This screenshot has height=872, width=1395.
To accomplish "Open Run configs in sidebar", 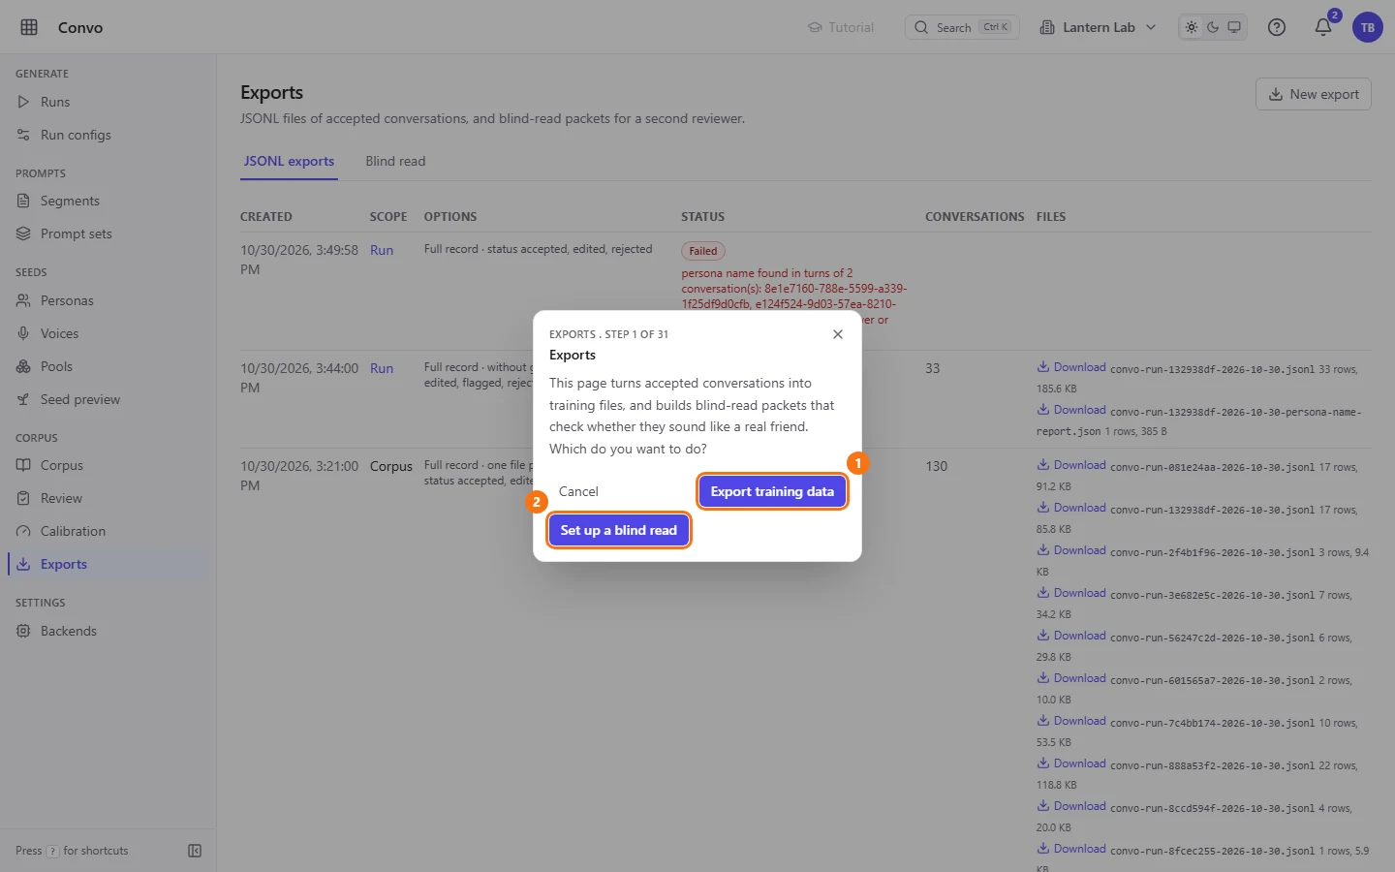I will click(x=108, y=135).
